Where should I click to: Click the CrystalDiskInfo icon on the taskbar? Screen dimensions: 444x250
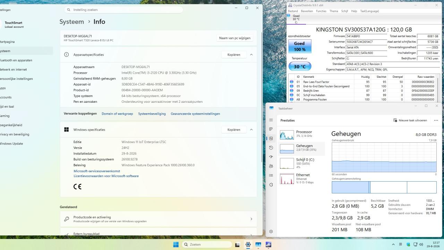(x=268, y=244)
